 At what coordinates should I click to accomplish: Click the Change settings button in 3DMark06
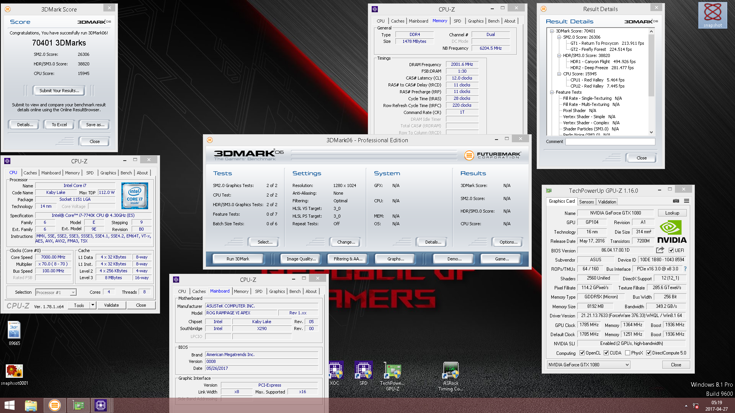[x=346, y=242]
